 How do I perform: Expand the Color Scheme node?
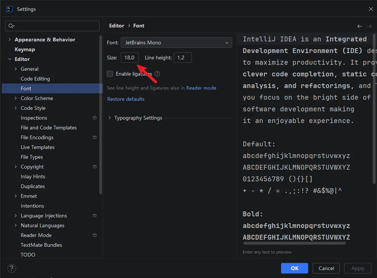[16, 98]
